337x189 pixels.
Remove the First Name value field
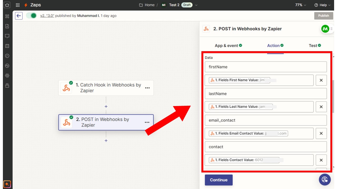click(x=321, y=80)
